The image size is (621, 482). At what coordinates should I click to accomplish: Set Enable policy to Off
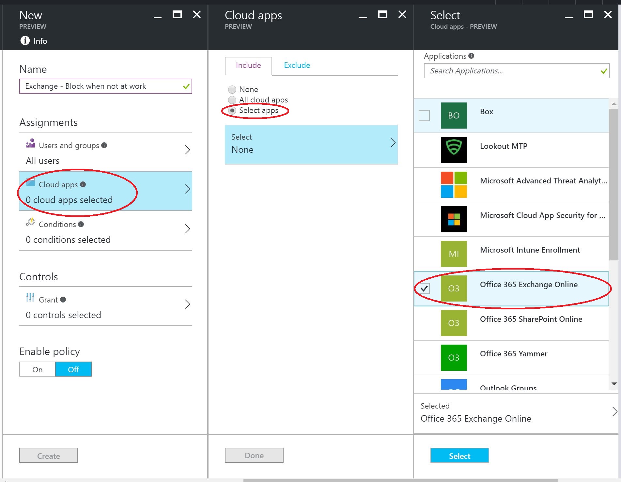[x=73, y=369]
